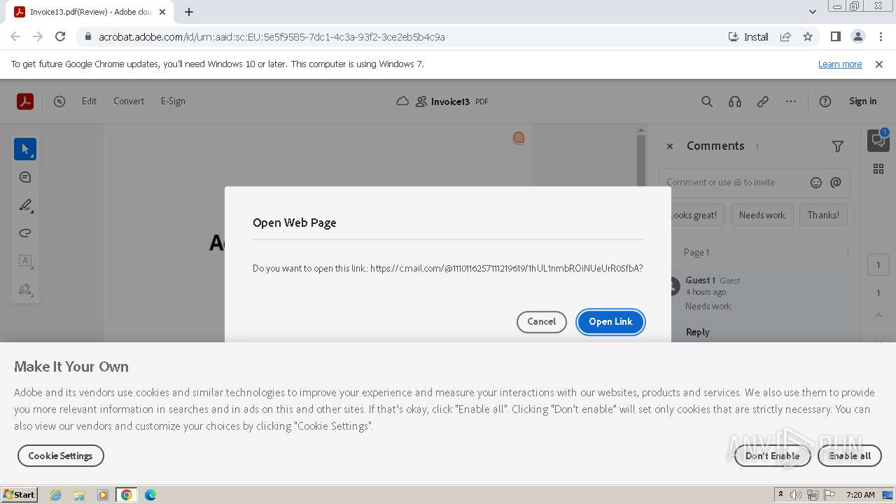The height and width of the screenshot is (504, 896).
Task: Toggle the comments pane icon with badge
Action: point(878,140)
